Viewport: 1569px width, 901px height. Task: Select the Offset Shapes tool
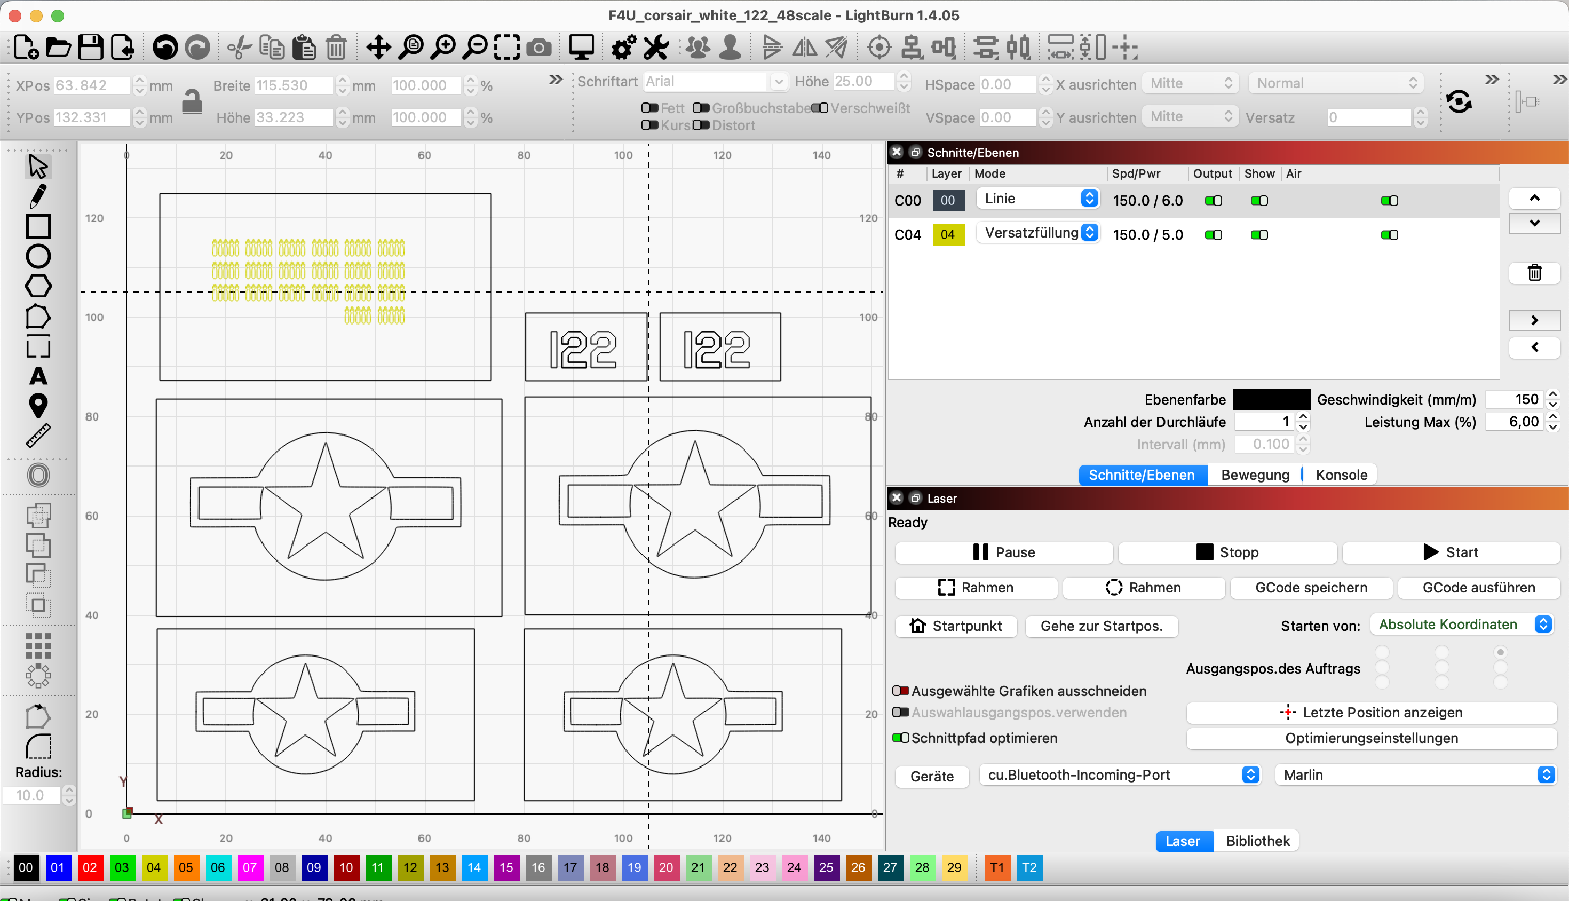click(x=38, y=475)
